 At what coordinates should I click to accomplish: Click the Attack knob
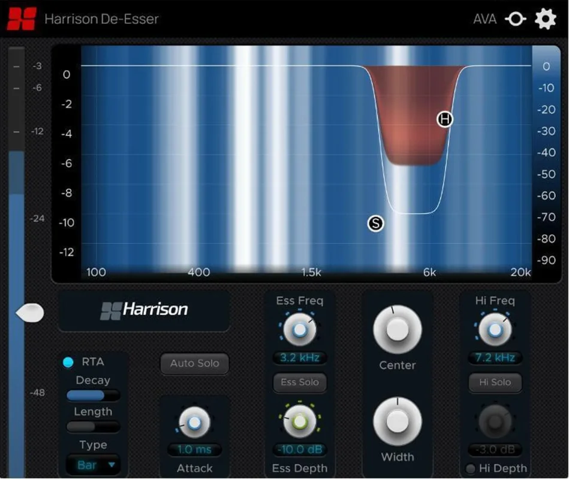point(195,423)
